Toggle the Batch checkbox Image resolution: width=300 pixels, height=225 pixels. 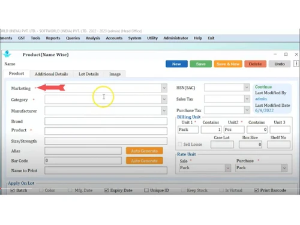point(13,190)
